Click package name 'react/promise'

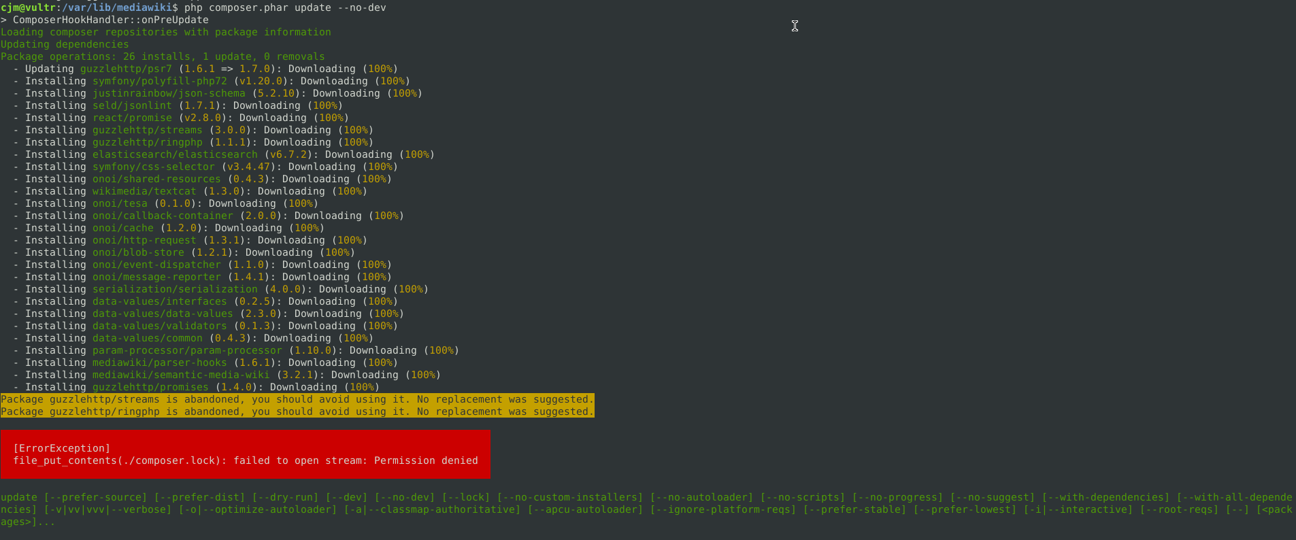pos(132,118)
